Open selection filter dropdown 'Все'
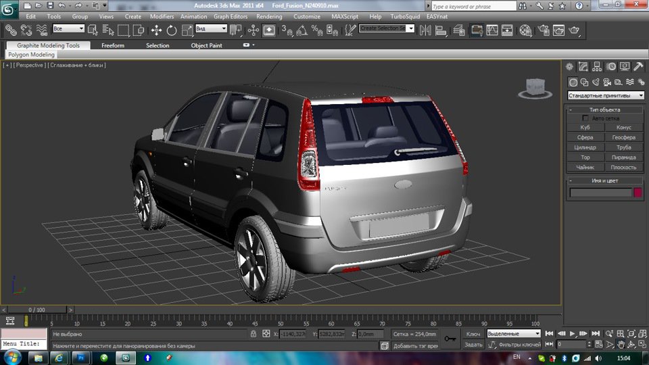 [68, 28]
